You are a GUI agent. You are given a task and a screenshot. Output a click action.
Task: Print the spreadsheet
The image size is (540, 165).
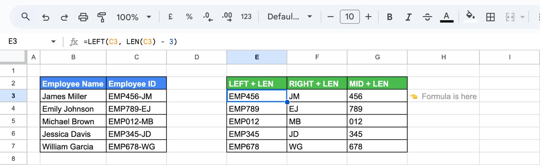(x=83, y=17)
